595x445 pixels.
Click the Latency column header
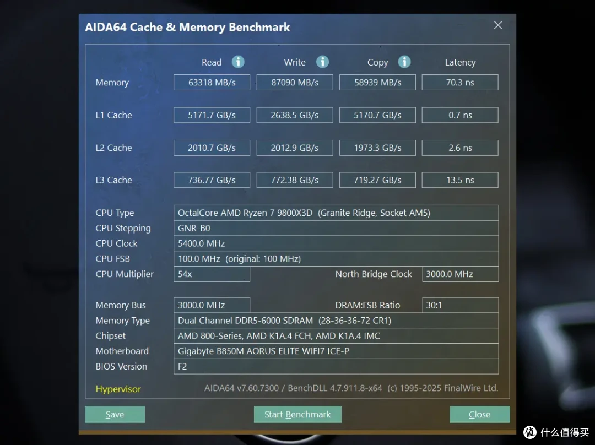coord(460,62)
